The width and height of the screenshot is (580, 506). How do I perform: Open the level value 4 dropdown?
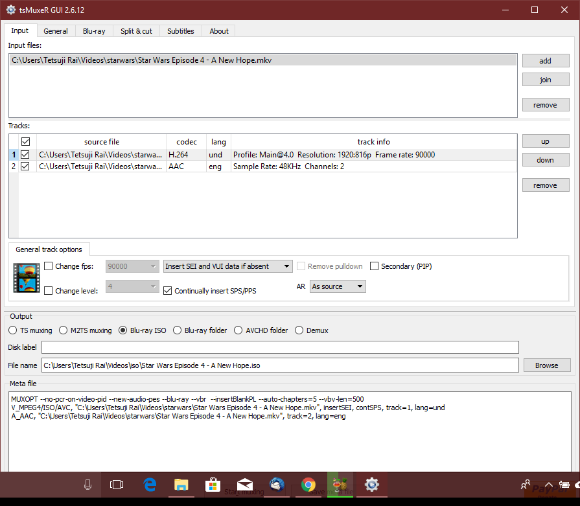coord(132,286)
